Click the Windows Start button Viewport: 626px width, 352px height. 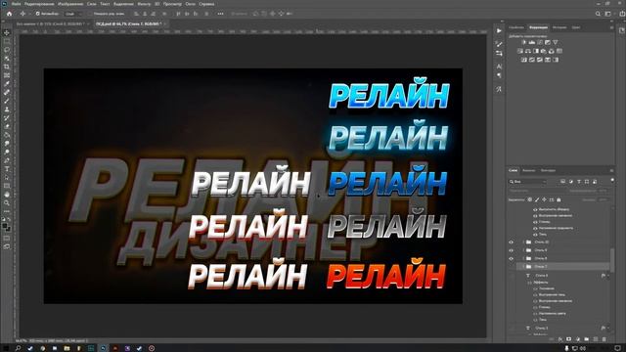[x=6, y=348]
